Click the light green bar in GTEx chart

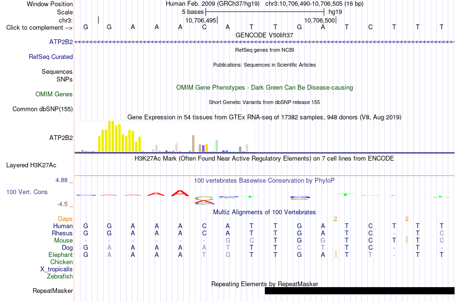click(217, 146)
